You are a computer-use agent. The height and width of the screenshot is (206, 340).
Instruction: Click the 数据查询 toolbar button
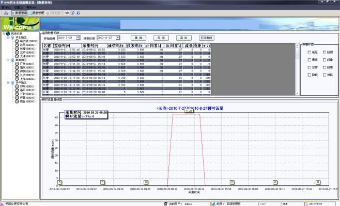(20, 12)
